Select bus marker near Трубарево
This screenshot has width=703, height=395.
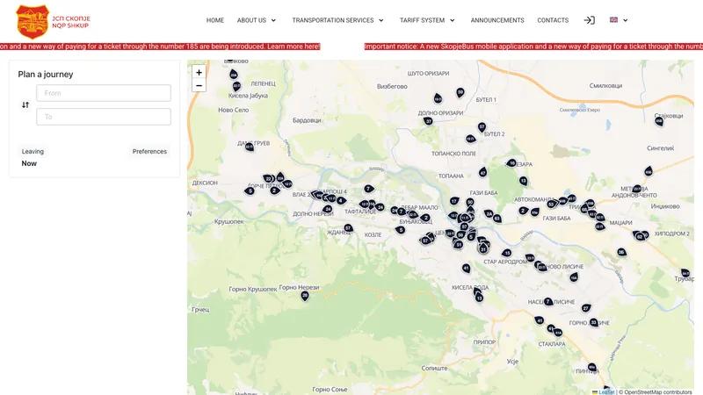pos(685,273)
